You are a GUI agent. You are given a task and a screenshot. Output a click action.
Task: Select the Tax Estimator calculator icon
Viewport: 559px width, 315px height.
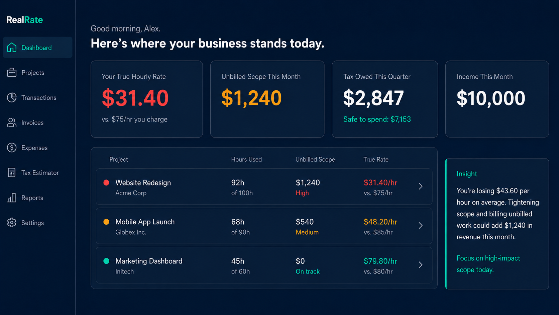12,173
